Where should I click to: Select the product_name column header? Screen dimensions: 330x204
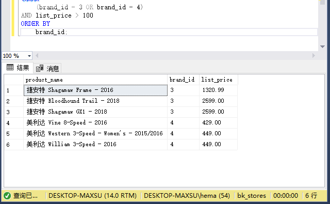point(95,80)
